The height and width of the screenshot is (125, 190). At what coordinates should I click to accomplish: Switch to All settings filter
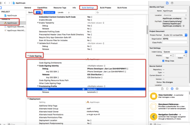coord(38,12)
